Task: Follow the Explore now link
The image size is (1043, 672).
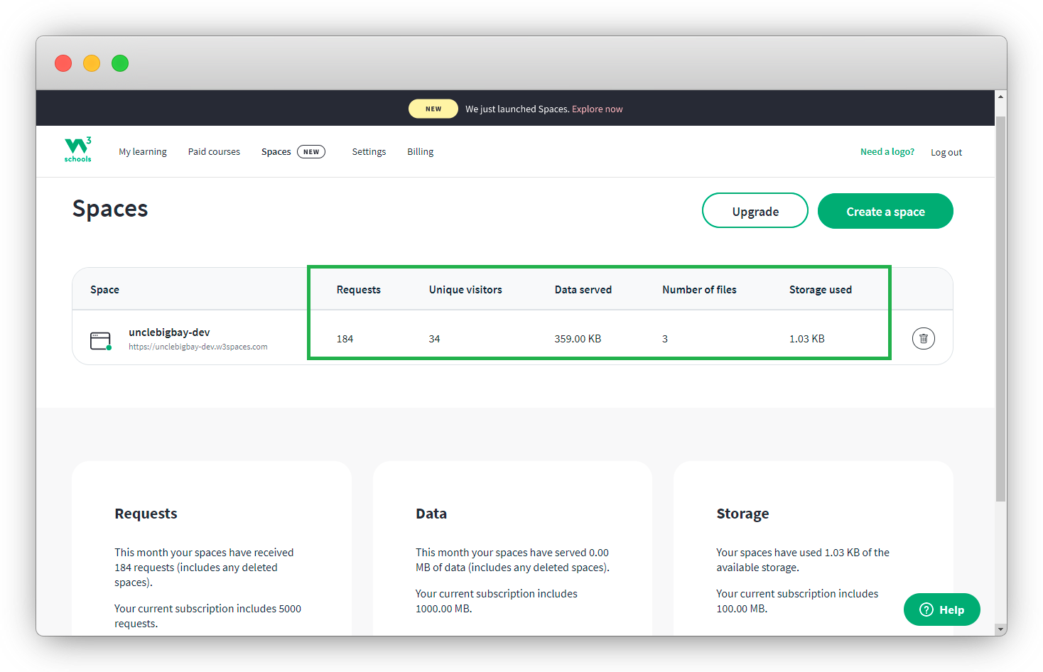Action: [597, 109]
